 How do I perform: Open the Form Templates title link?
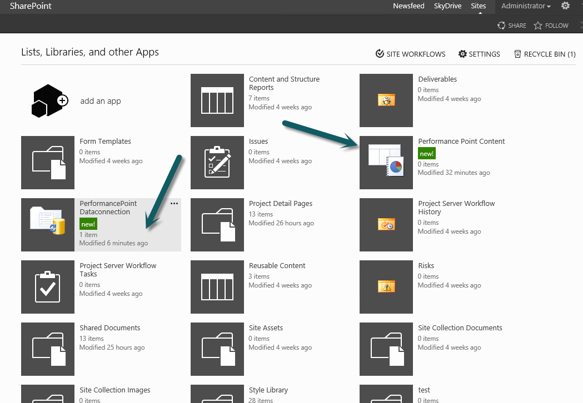[x=105, y=141]
